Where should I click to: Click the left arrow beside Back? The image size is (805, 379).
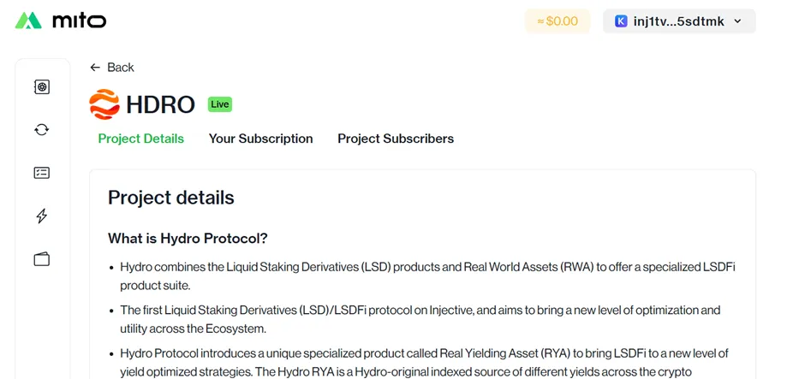[x=95, y=68]
